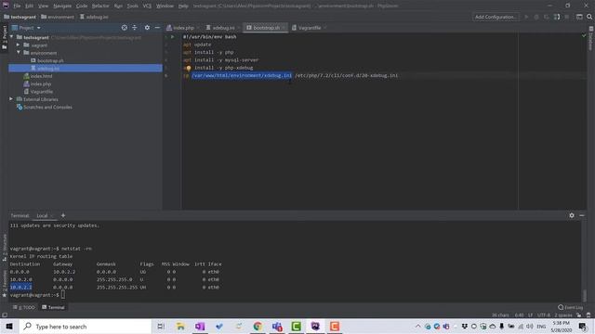Select bootstrap.sh in project tree
The image size is (595, 334).
50,60
